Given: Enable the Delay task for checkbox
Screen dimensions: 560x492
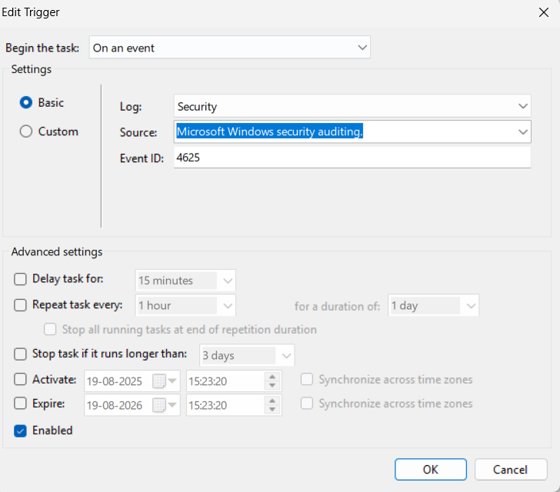Looking at the screenshot, I should (x=21, y=279).
